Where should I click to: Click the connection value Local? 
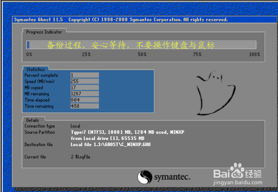[76, 126]
